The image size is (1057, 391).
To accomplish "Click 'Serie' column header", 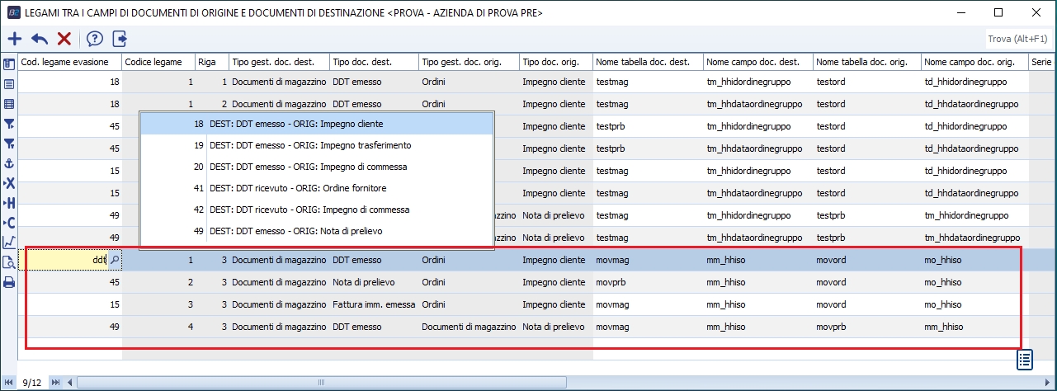I will click(x=1040, y=63).
